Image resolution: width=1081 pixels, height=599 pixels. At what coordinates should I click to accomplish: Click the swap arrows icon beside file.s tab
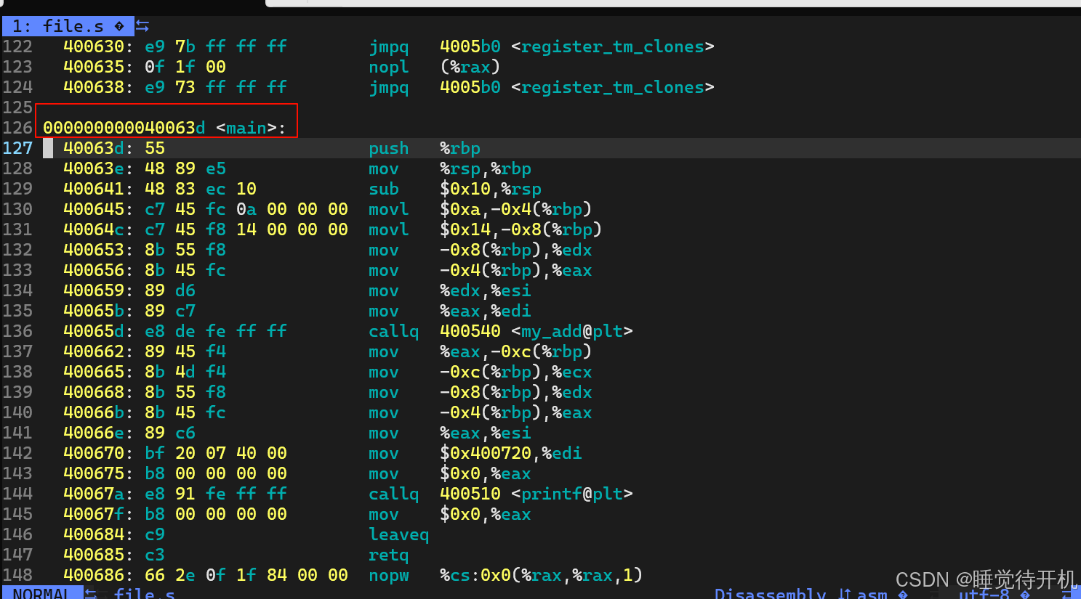click(x=142, y=26)
